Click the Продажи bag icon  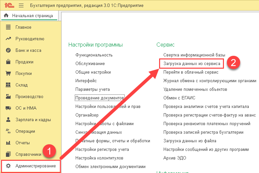(x=8, y=62)
